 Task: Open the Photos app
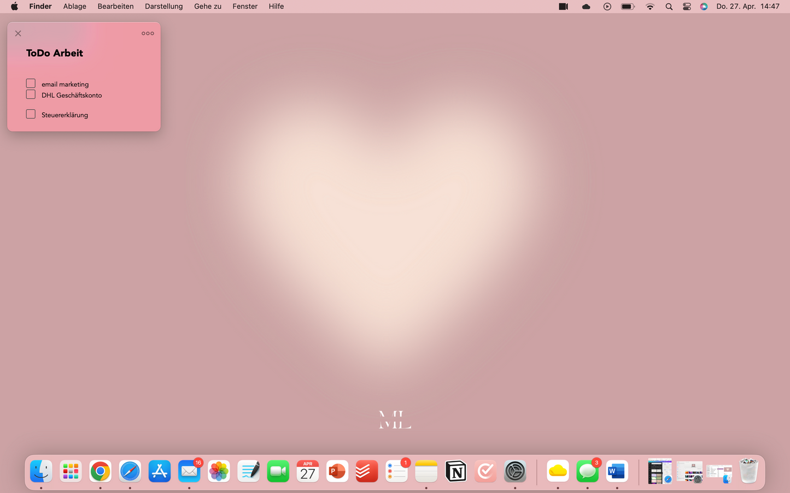(x=219, y=471)
